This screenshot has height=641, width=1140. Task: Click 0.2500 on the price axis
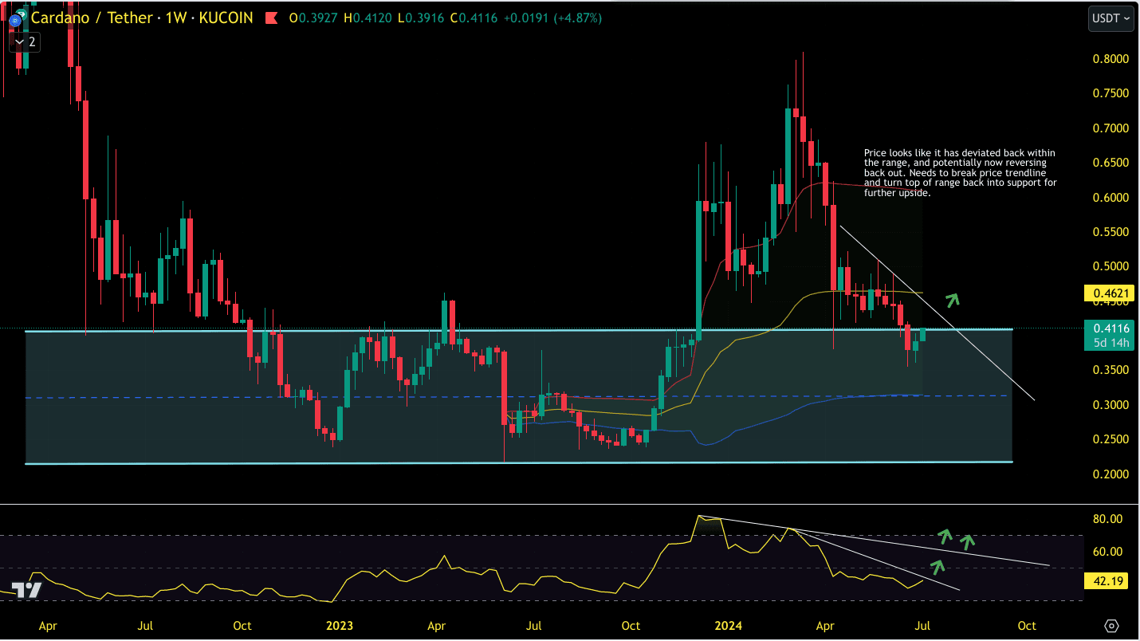click(1109, 439)
